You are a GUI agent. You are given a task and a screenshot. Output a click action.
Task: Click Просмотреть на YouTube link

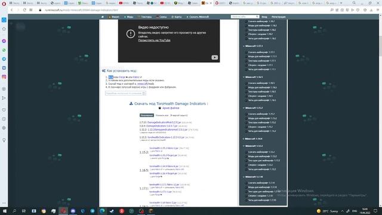(154, 40)
